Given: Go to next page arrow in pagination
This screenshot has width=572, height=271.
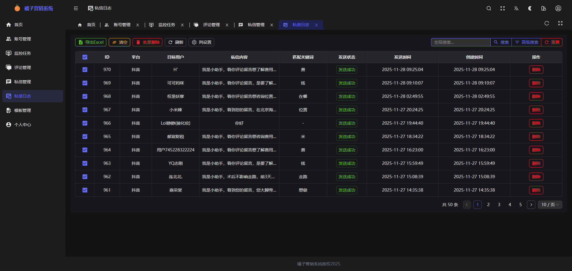Looking at the screenshot, I should pyautogui.click(x=531, y=205).
